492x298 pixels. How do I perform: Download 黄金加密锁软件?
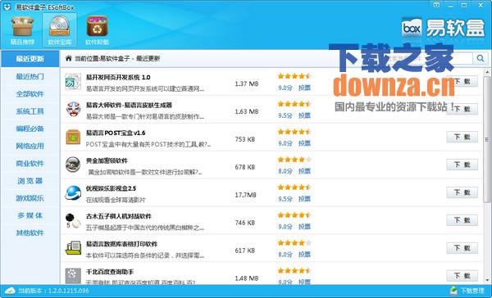(x=462, y=165)
